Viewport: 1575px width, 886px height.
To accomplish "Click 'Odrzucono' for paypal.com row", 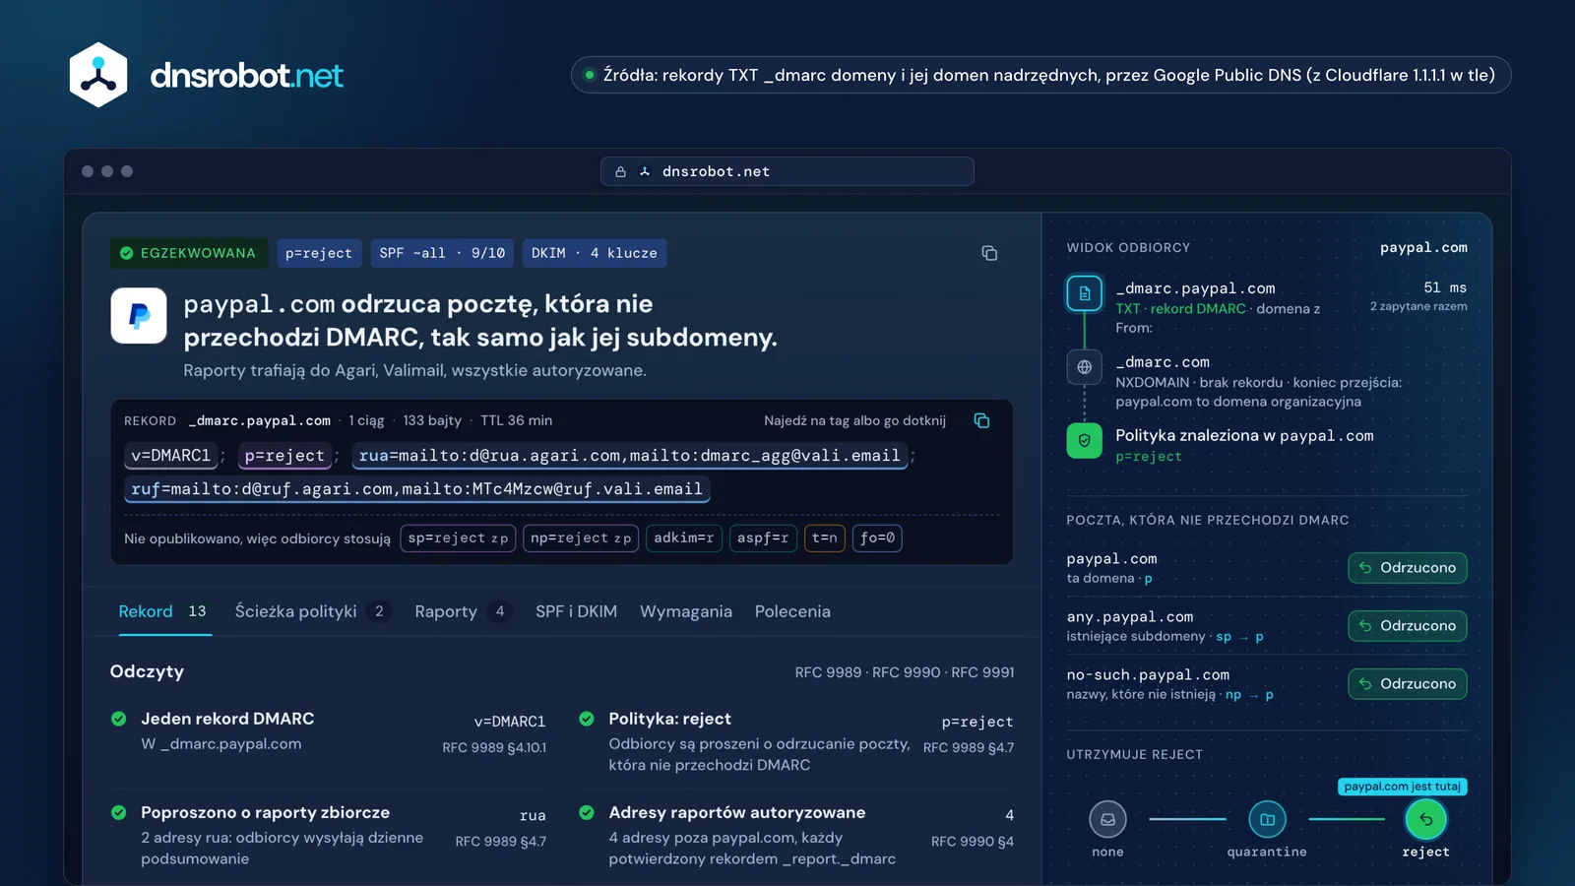I will click(1408, 568).
